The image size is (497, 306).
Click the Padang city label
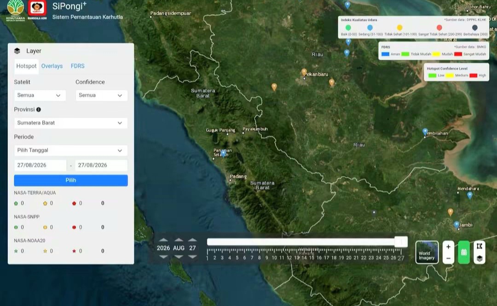pyautogui.click(x=238, y=176)
